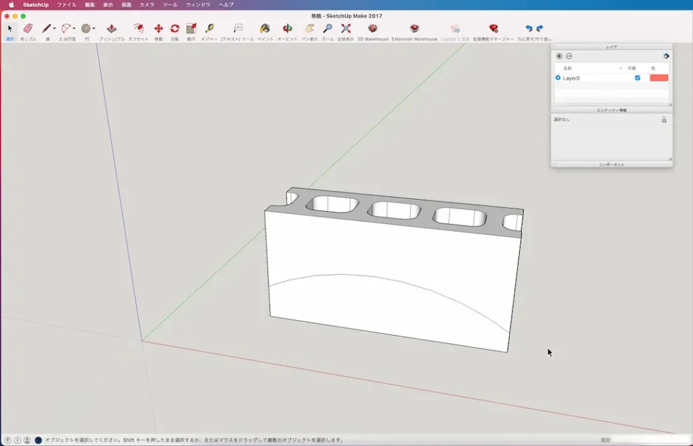Image resolution: width=693 pixels, height=446 pixels.
Task: Open the Layers panel details arrow menu
Action: tap(666, 56)
